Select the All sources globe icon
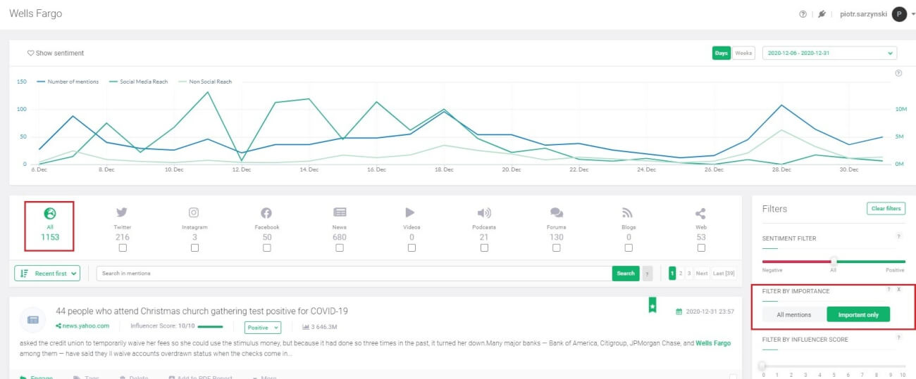916x379 pixels. coord(50,214)
